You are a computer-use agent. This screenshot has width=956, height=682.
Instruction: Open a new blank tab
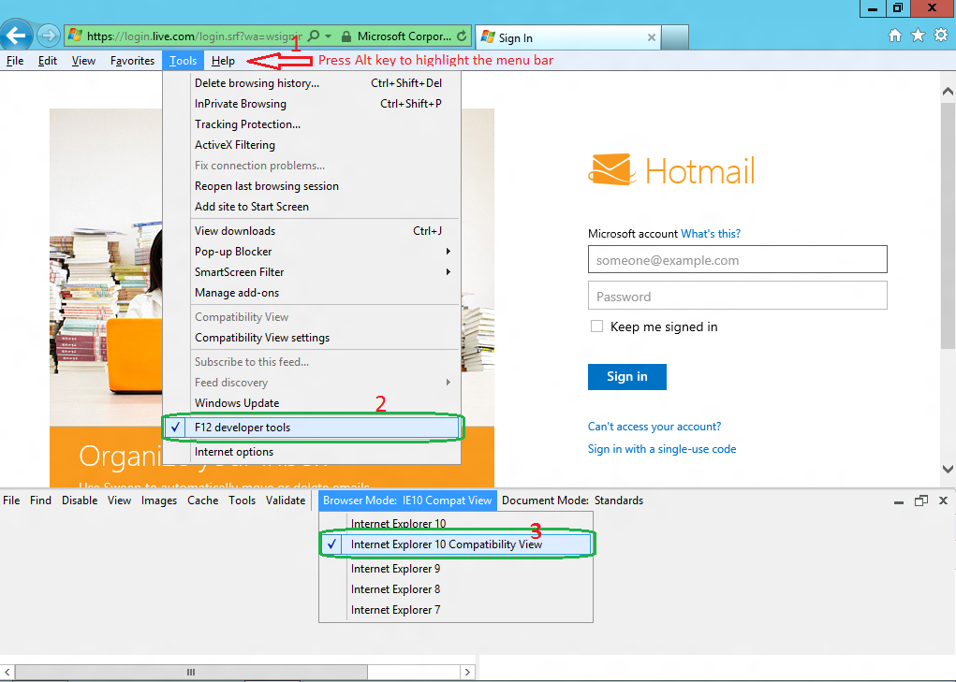pyautogui.click(x=675, y=37)
